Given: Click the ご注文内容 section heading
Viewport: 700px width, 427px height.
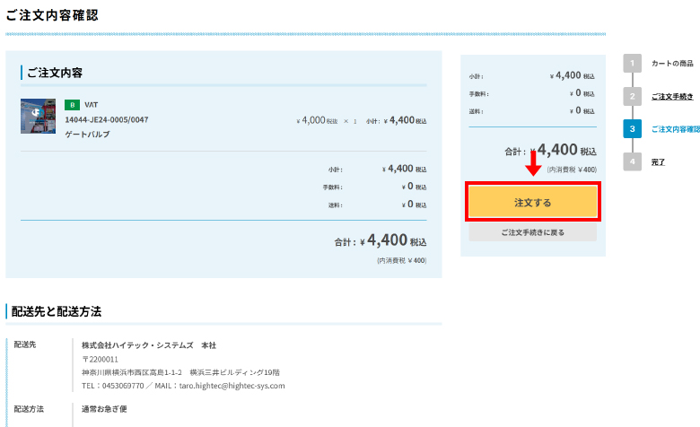Looking at the screenshot, I should (54, 73).
